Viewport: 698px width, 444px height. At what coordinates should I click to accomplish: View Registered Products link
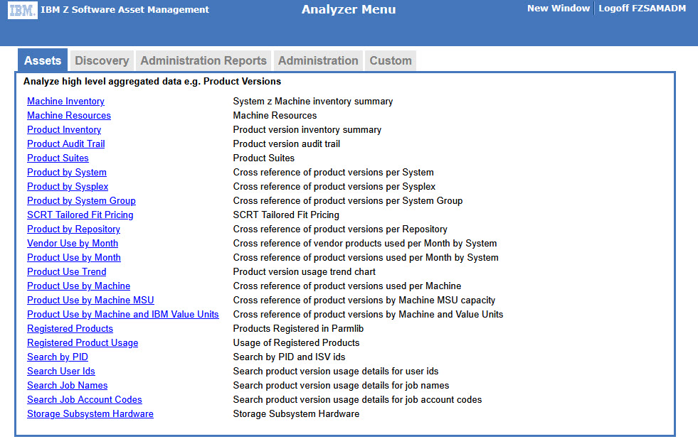point(70,329)
